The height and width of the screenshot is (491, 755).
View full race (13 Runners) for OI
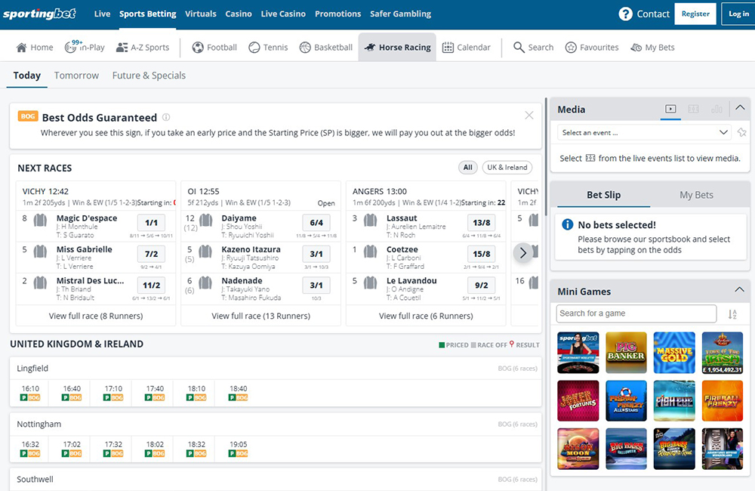point(261,316)
